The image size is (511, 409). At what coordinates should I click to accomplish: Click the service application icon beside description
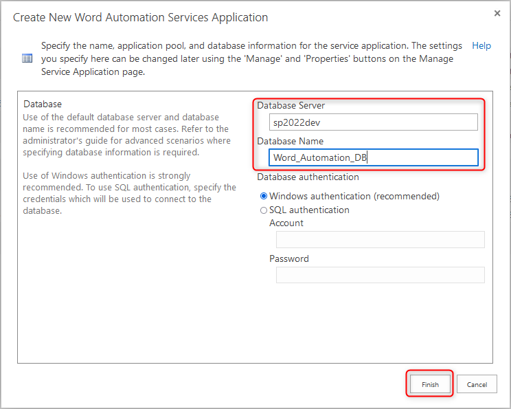coord(27,58)
